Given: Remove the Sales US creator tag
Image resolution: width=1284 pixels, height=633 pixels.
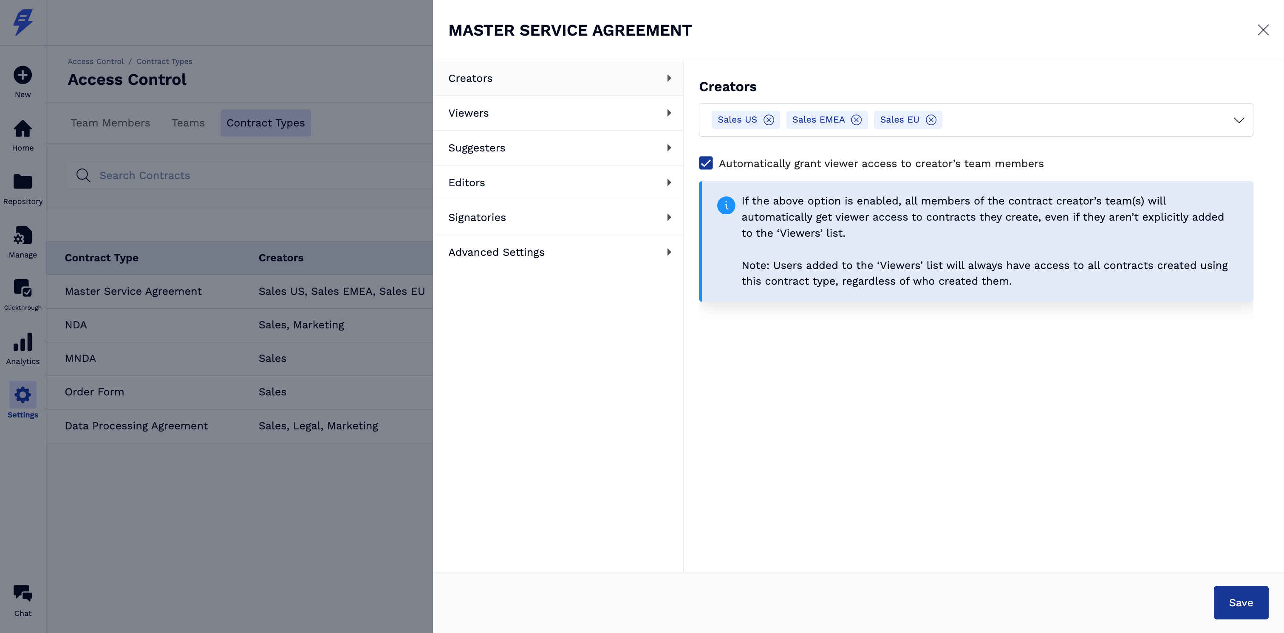Looking at the screenshot, I should [x=769, y=120].
